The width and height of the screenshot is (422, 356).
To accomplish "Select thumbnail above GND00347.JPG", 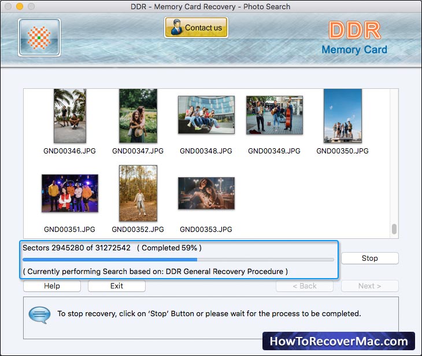I will (138, 116).
